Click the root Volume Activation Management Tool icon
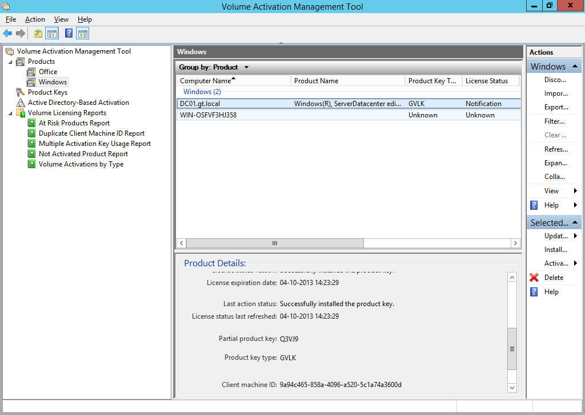The width and height of the screenshot is (585, 415). pyautogui.click(x=10, y=51)
